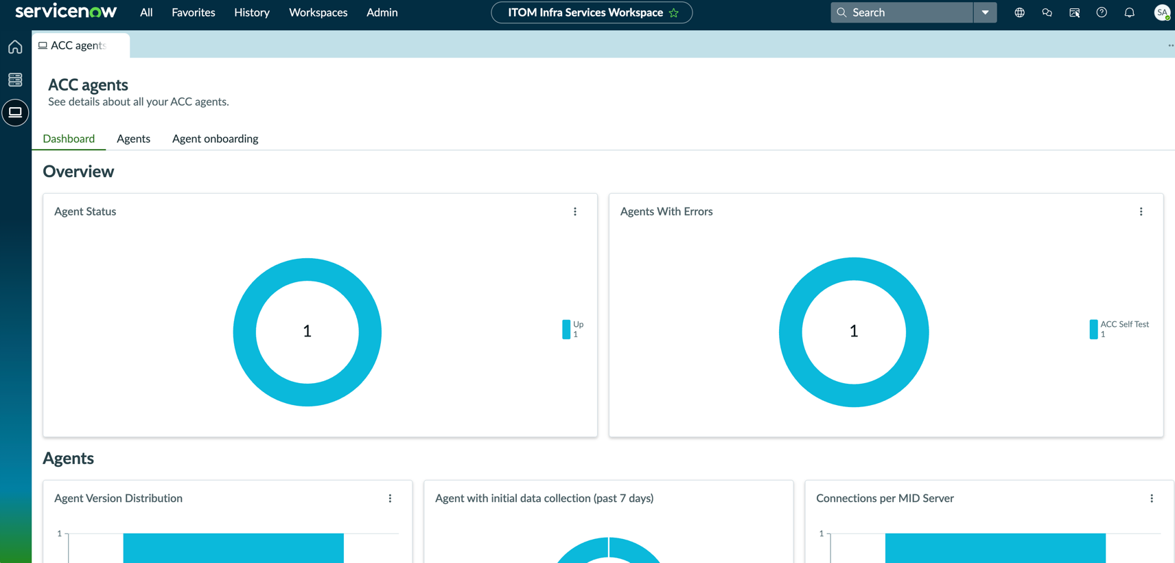Screen dimensions: 1175x563
Task: Open the All menu
Action: (146, 12)
